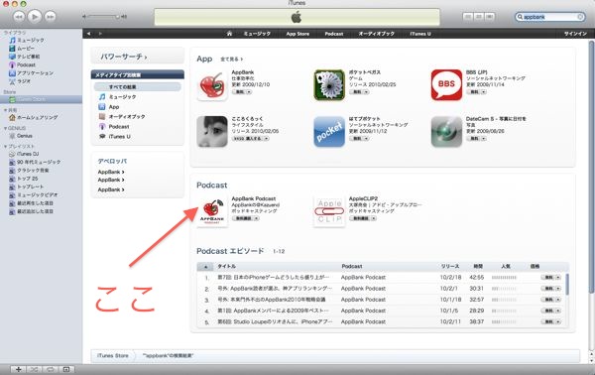
Task: Open the AppleCLIP2 podcast artwork
Action: point(329,211)
